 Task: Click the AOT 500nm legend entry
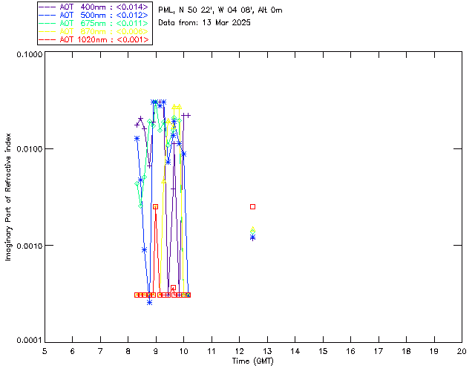tap(94, 15)
